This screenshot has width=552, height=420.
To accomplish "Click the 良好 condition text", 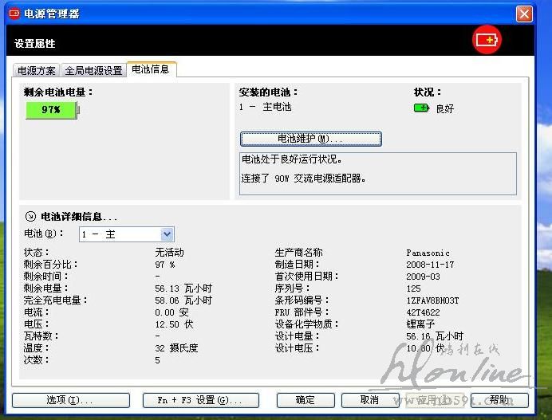I will (x=445, y=108).
